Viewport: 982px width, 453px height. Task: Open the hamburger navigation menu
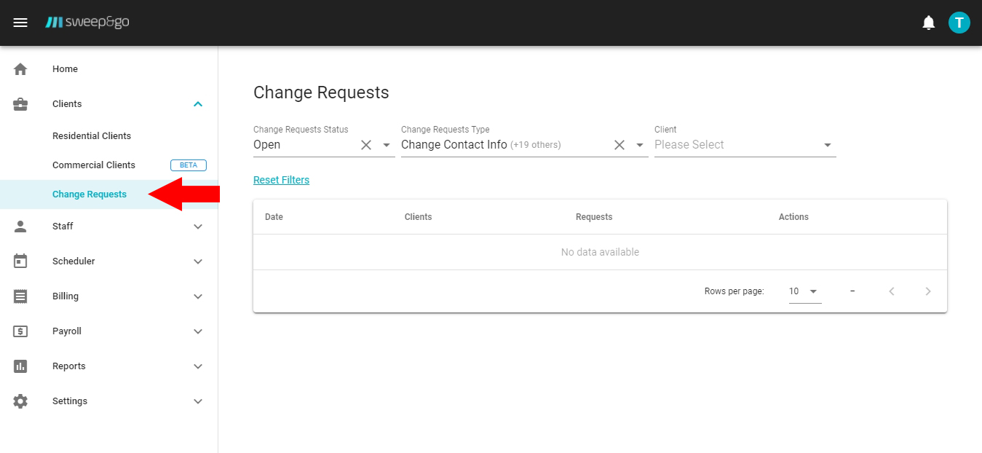(20, 22)
